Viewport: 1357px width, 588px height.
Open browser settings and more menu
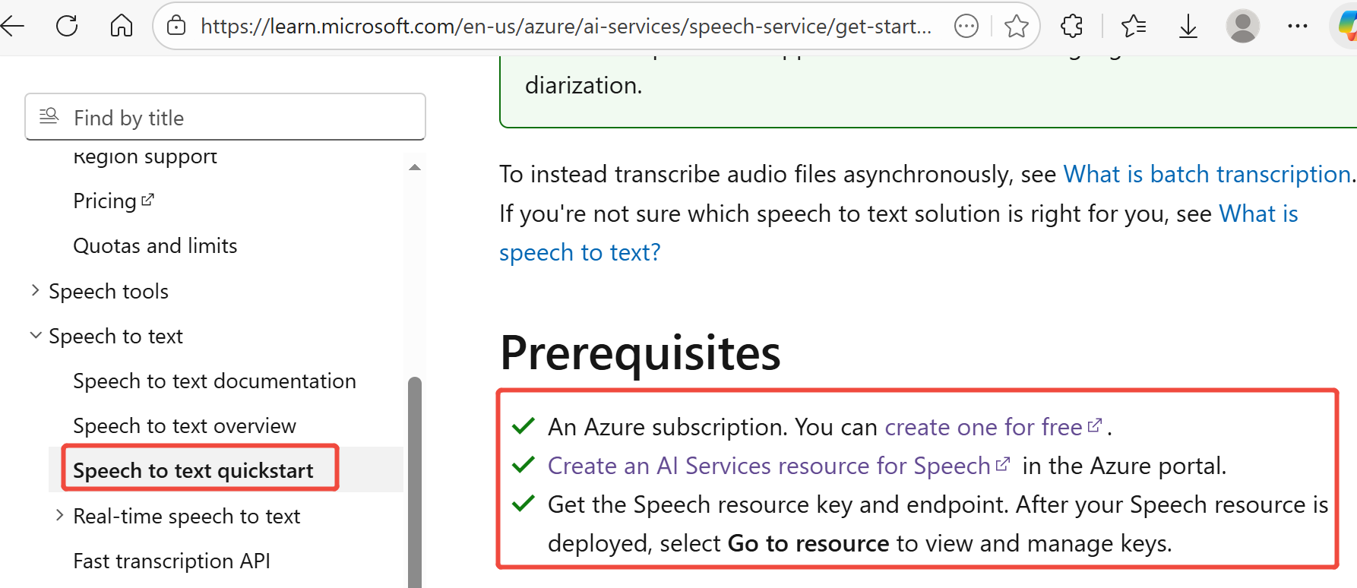click(x=1297, y=27)
